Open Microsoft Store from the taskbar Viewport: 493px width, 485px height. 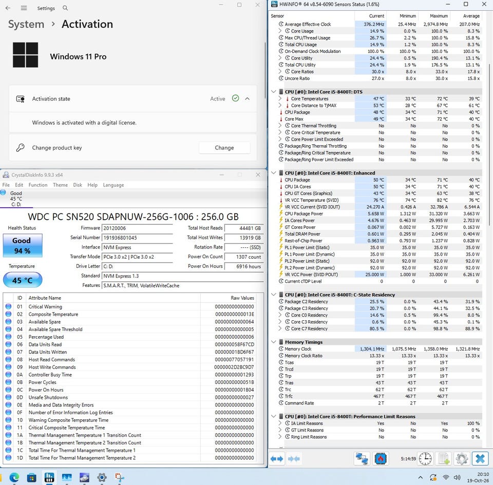tap(31, 478)
